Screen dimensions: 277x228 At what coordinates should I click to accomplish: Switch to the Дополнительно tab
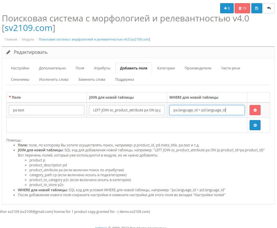pyautogui.click(x=52, y=68)
